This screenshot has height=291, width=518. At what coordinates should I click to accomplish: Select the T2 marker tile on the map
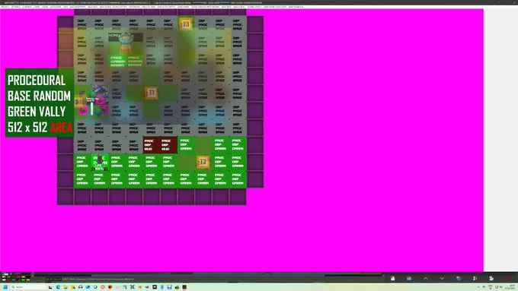[203, 162]
